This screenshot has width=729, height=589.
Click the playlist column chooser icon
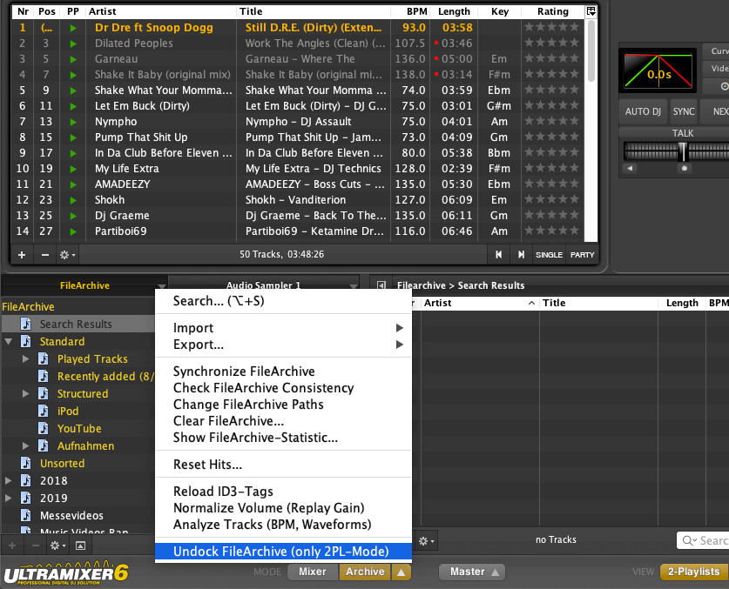[591, 12]
